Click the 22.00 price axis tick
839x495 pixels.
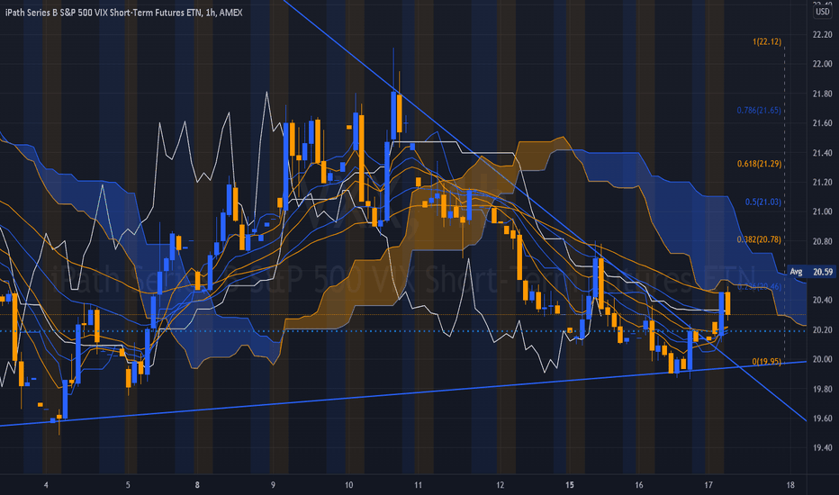[x=822, y=64]
